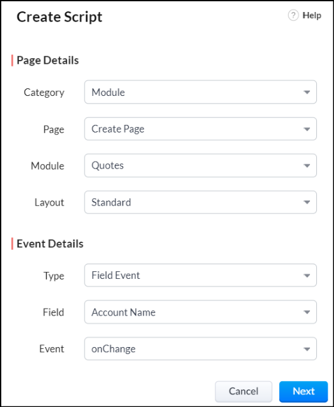Expand the Category dropdown arrow

pyautogui.click(x=307, y=92)
